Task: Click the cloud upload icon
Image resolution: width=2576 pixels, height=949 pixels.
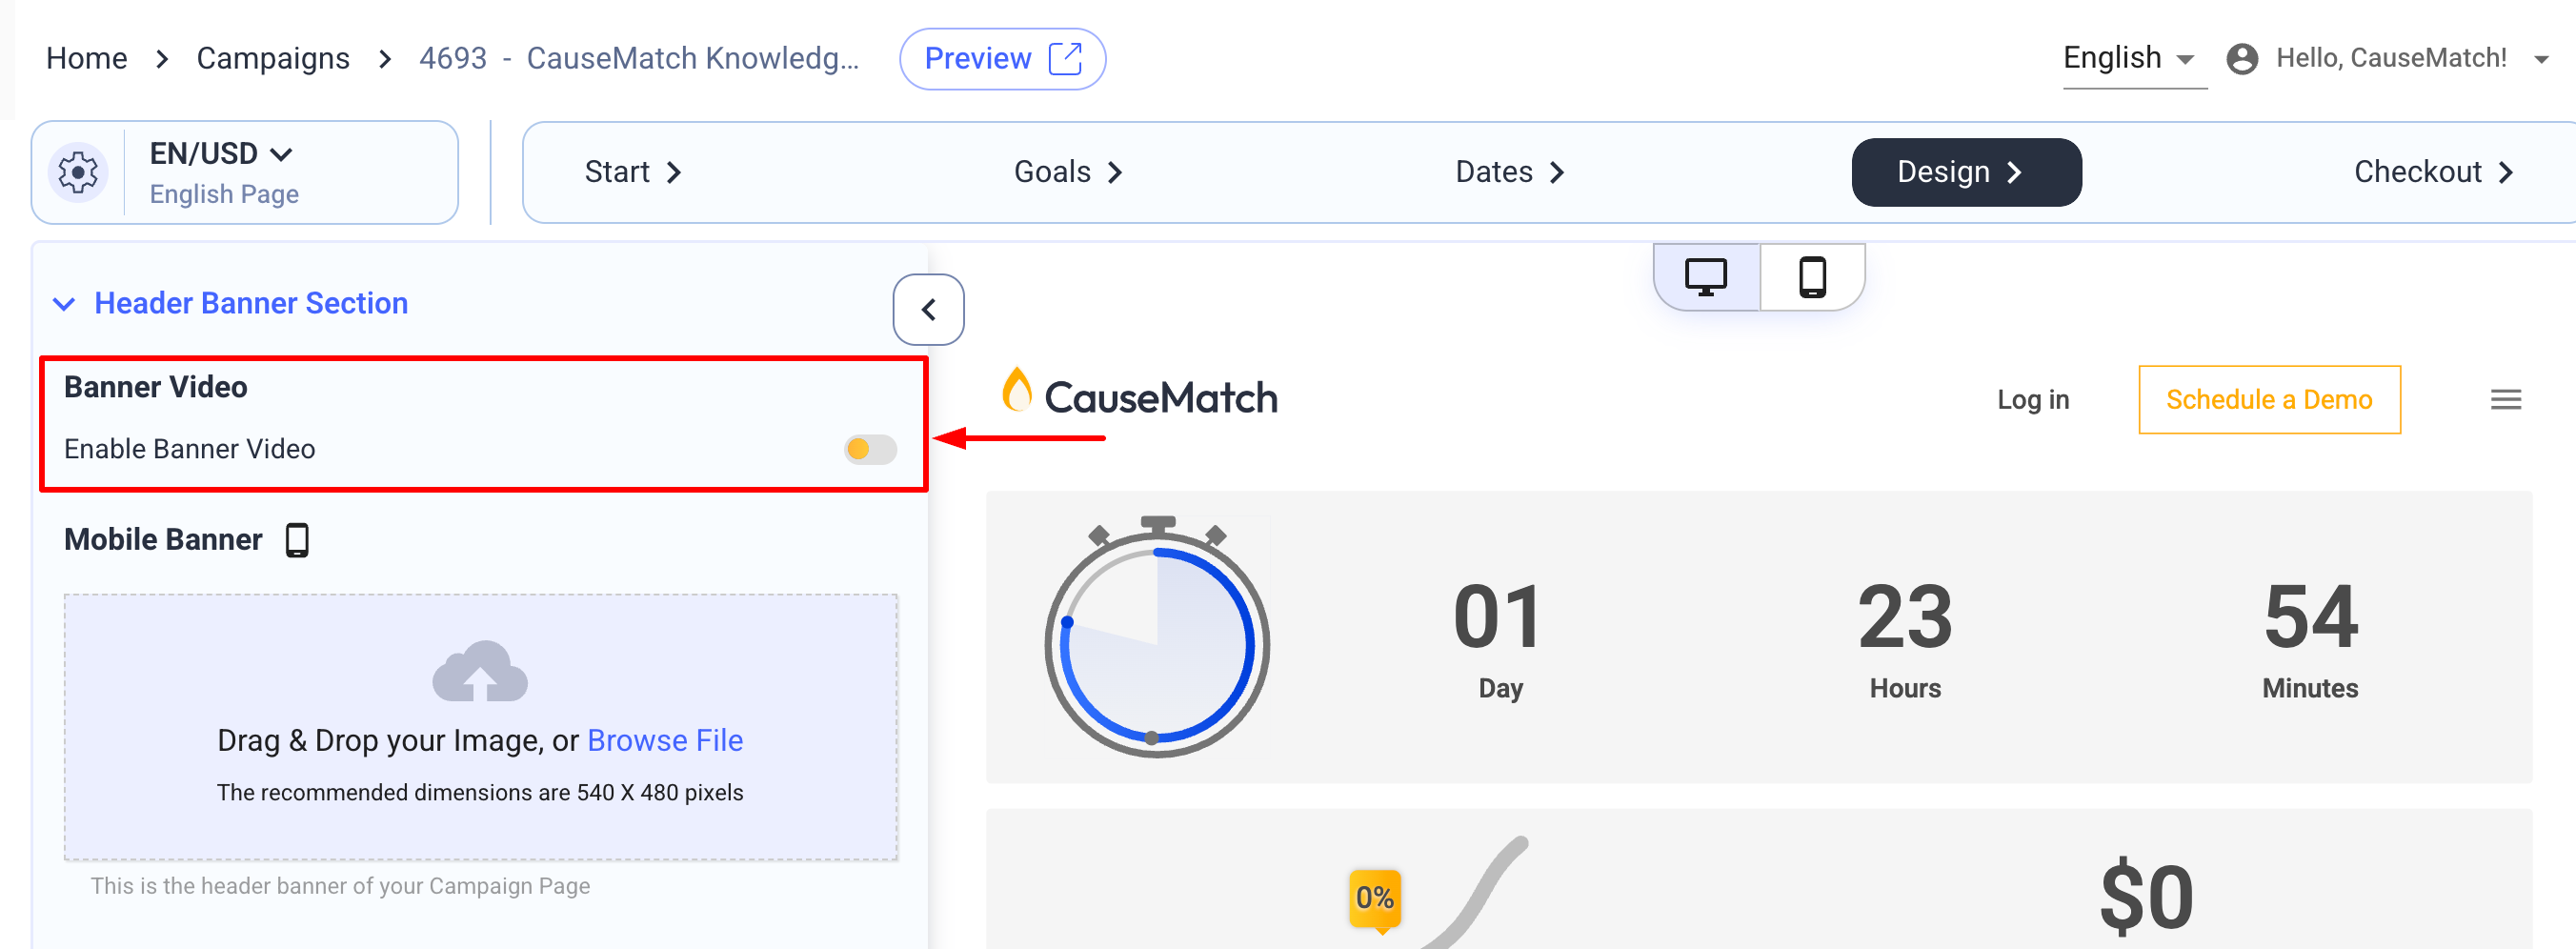Action: [x=480, y=671]
